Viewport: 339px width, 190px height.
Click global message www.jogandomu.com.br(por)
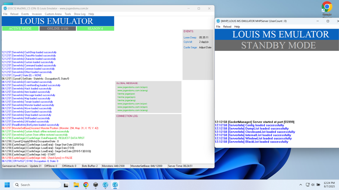132,104
